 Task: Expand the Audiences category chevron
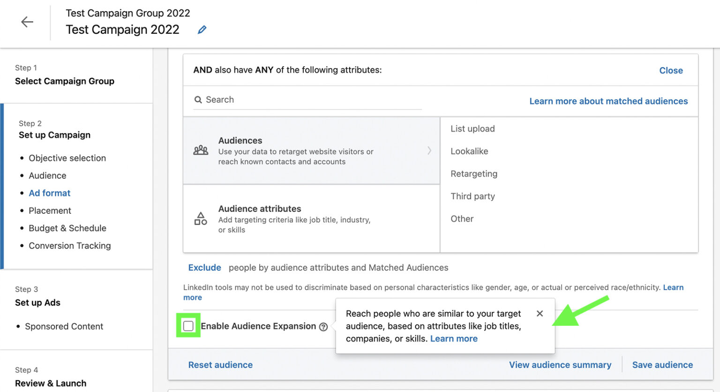pos(429,151)
